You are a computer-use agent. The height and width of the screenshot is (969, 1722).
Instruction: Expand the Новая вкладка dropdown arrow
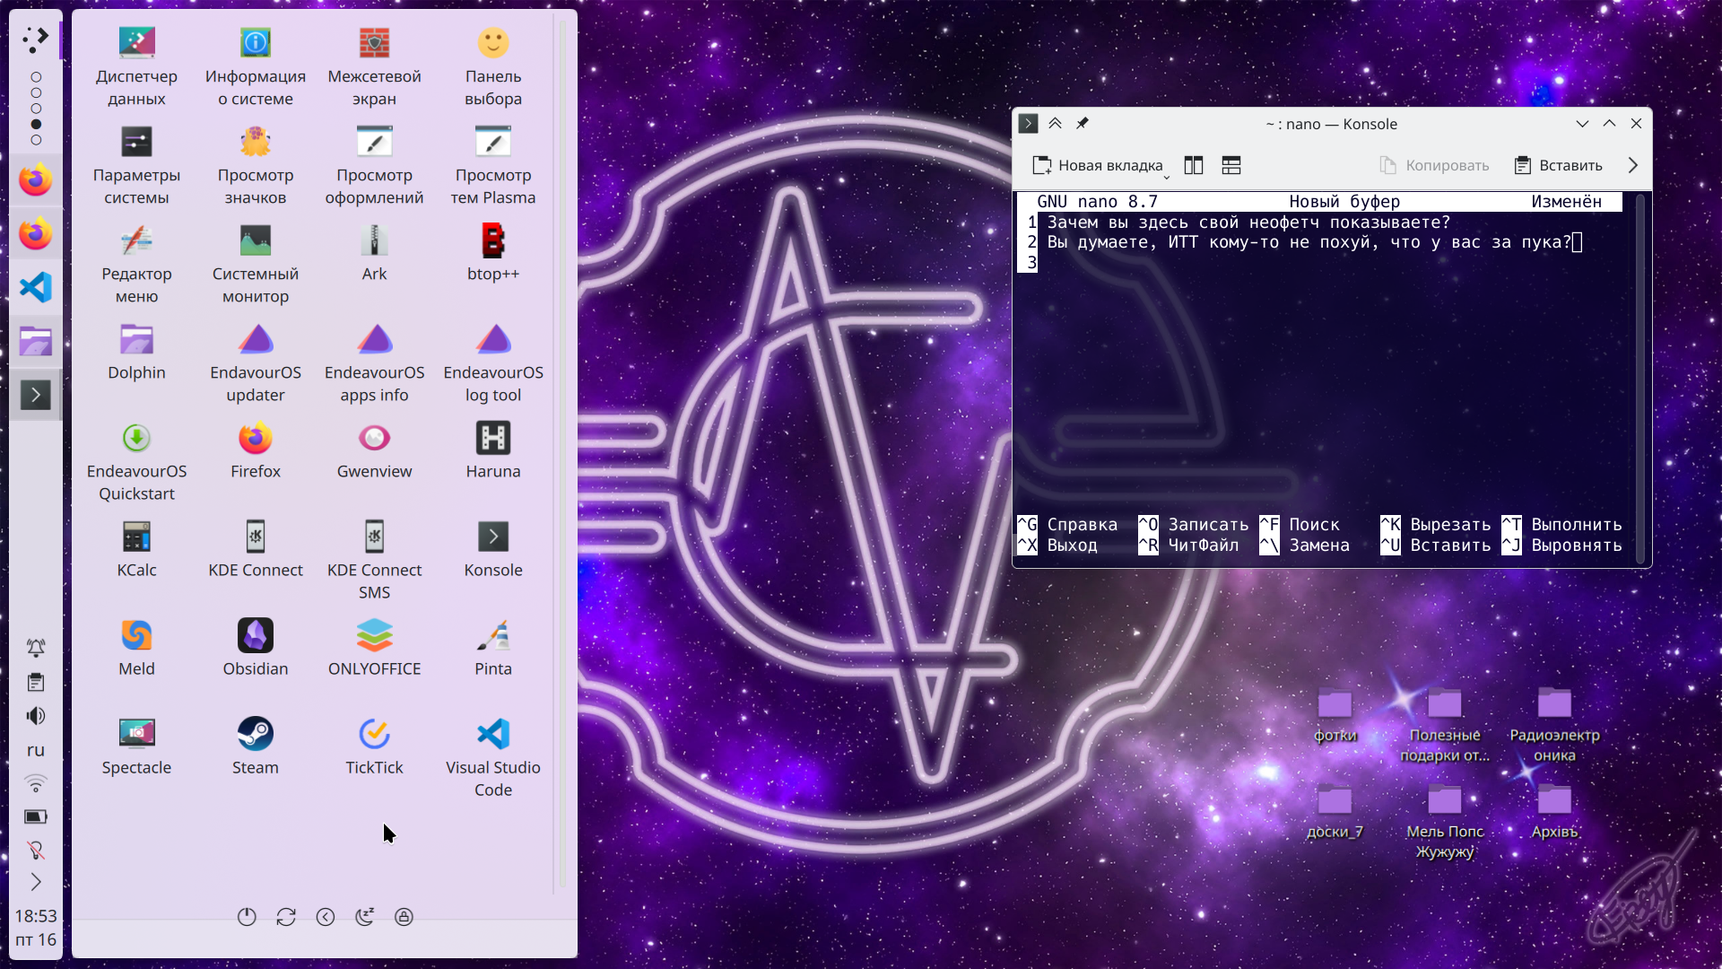(1166, 176)
